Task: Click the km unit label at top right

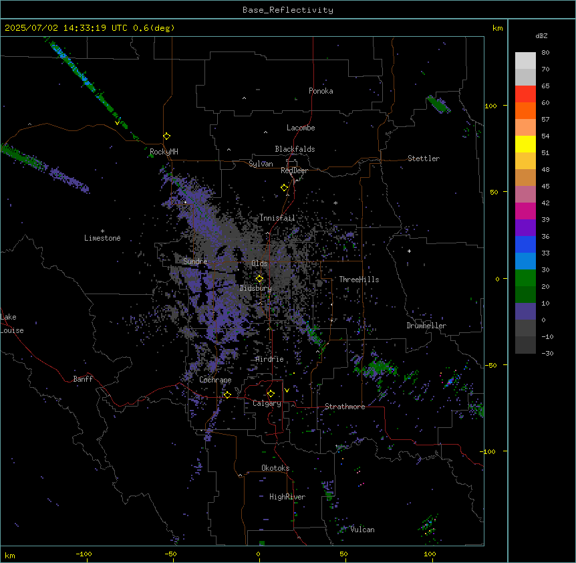Action: click(497, 28)
